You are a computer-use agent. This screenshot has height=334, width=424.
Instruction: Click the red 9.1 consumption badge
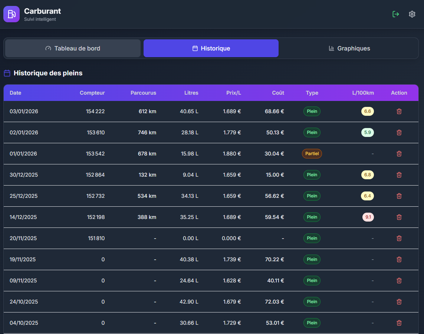368,217
